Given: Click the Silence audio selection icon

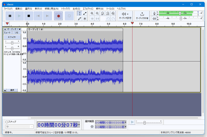Looking at the screenshot, I should 97,18.
